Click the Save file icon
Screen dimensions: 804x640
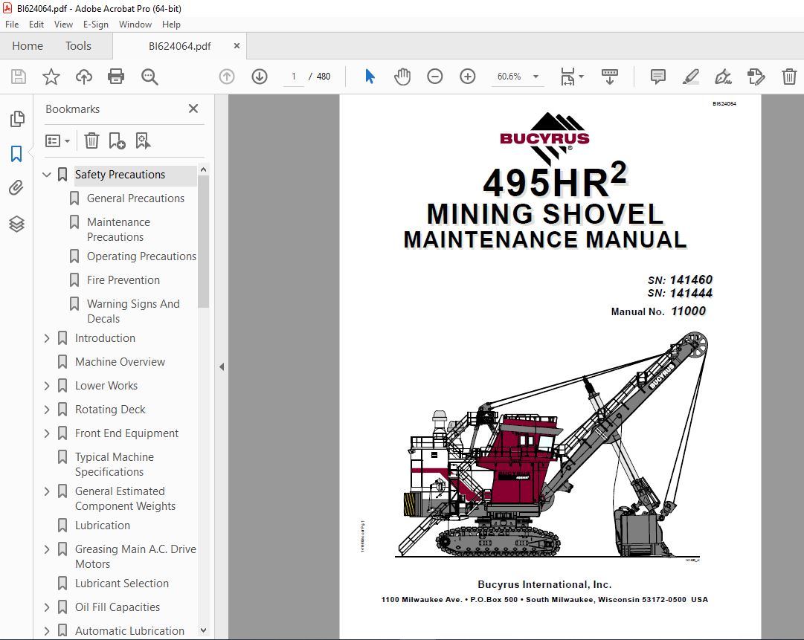19,77
